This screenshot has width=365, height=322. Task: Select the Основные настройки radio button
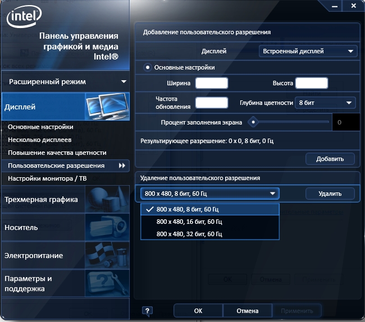click(x=148, y=68)
